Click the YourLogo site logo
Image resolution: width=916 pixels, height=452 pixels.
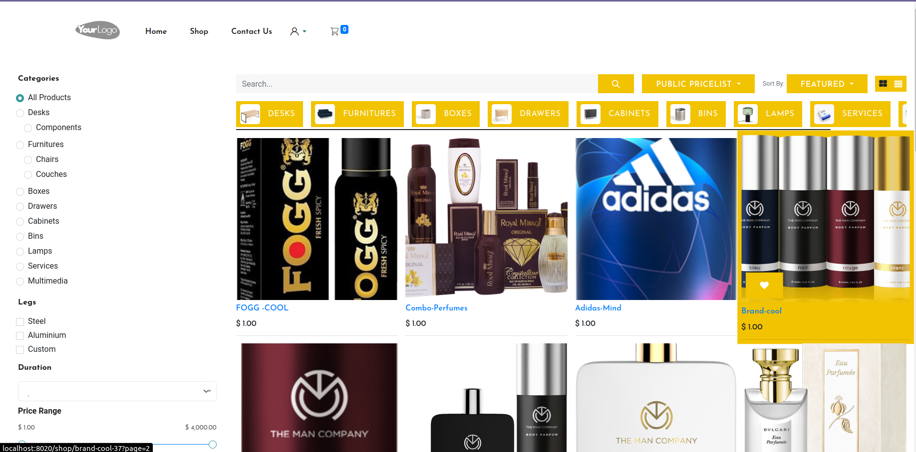[97, 30]
